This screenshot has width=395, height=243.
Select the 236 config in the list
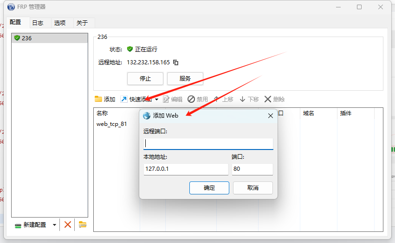[49, 38]
